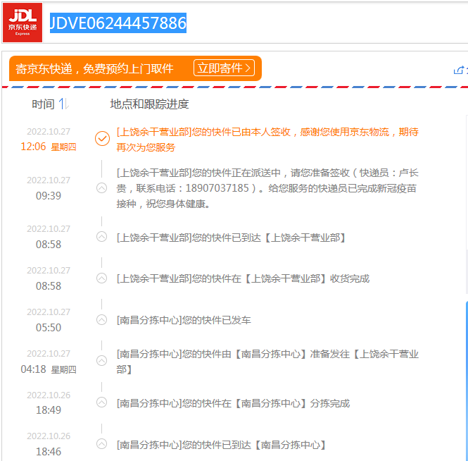Click status icon for 已发车 entry

[102, 320]
